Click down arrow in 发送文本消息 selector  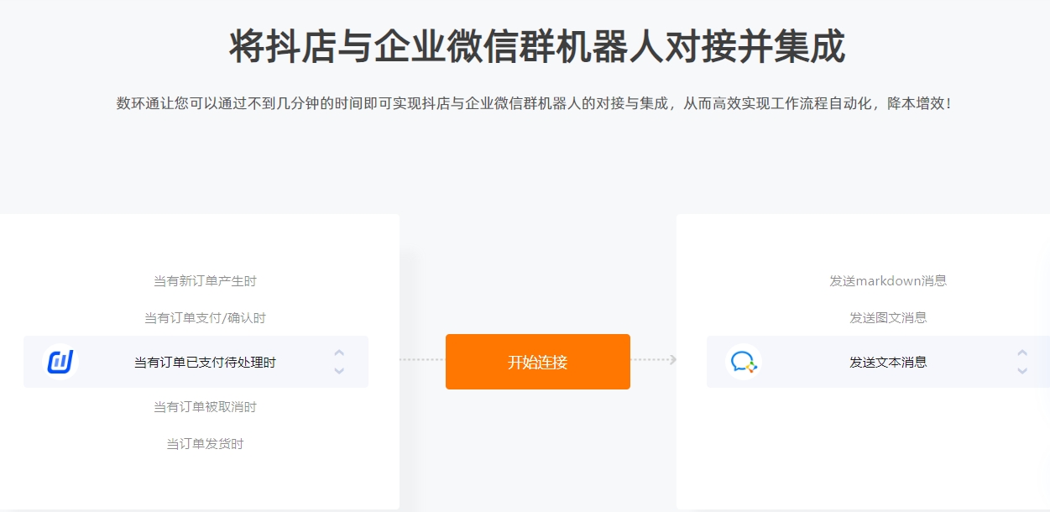click(x=1022, y=370)
